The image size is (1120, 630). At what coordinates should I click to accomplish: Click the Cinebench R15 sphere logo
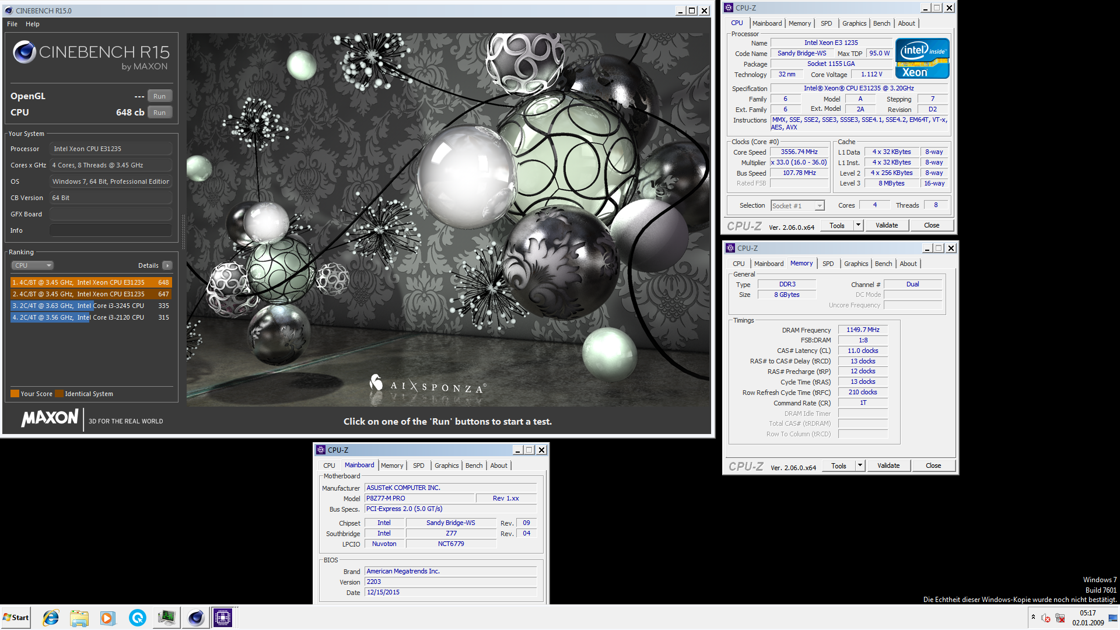point(24,52)
